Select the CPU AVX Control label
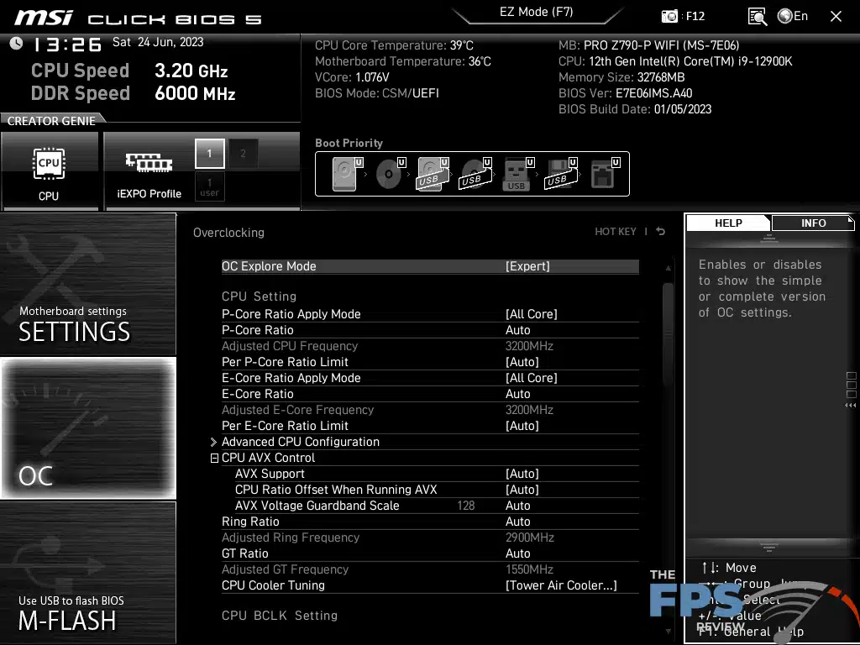The height and width of the screenshot is (645, 860). pyautogui.click(x=268, y=458)
